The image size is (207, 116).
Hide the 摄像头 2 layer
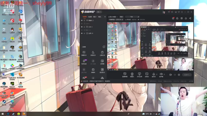click(82, 20)
